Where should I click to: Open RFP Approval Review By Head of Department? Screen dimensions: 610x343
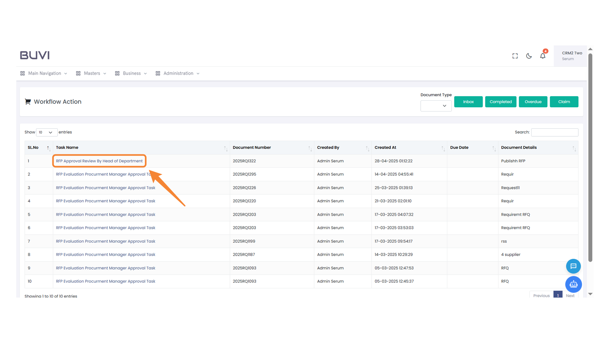(x=99, y=161)
